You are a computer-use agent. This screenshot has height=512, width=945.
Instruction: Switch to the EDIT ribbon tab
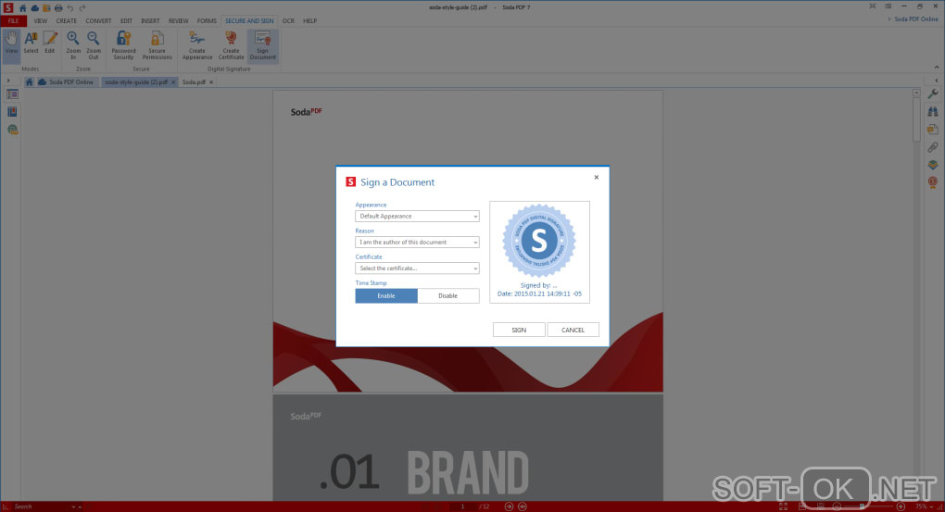[x=126, y=21]
